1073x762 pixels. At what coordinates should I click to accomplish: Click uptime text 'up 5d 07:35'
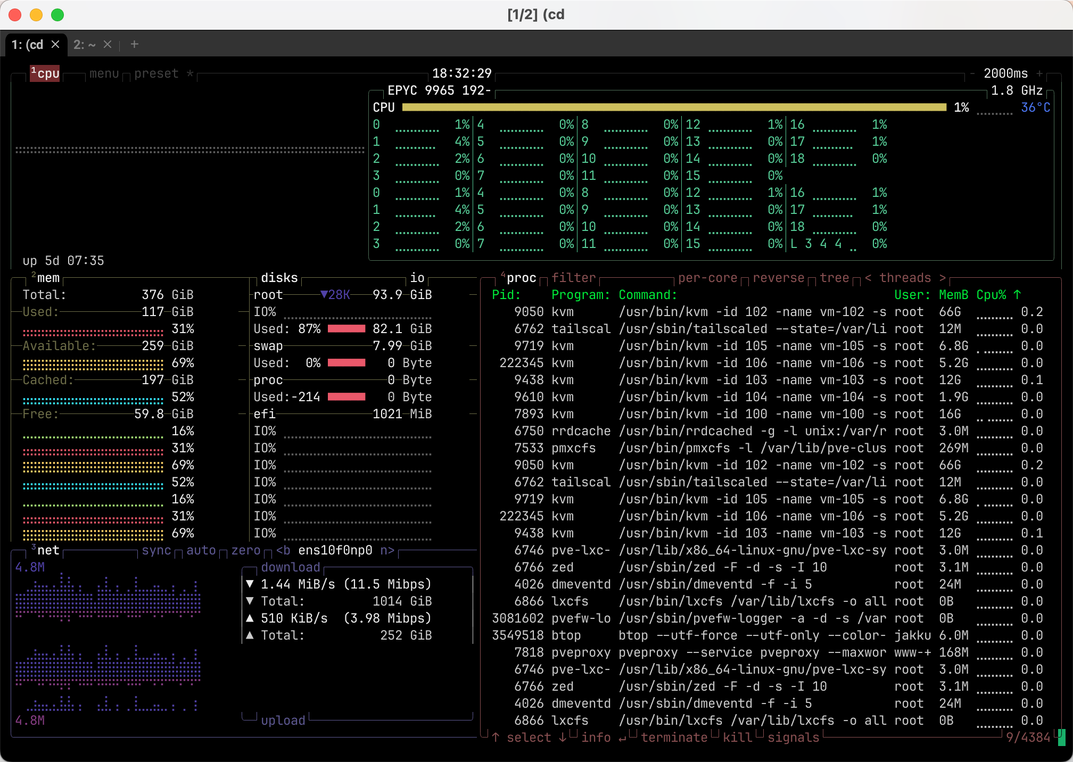63,261
